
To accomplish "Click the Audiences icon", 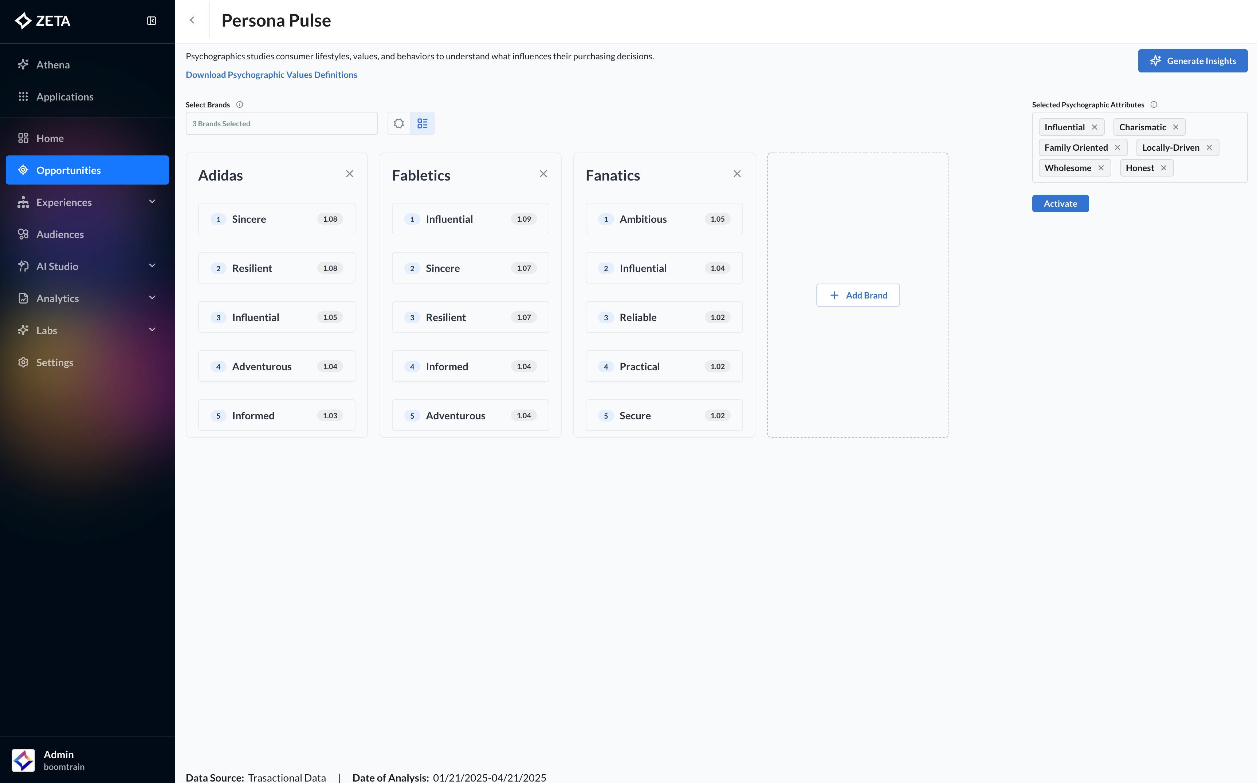I will pos(23,234).
